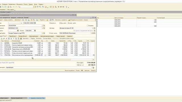Open calendar picker for shipment date field
The image size is (182, 102).
coord(18,31)
